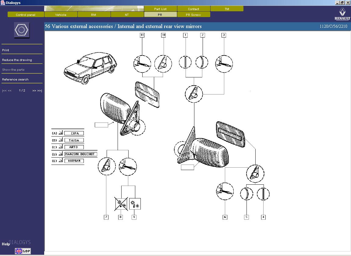Click part callout number 5

coord(246,217)
